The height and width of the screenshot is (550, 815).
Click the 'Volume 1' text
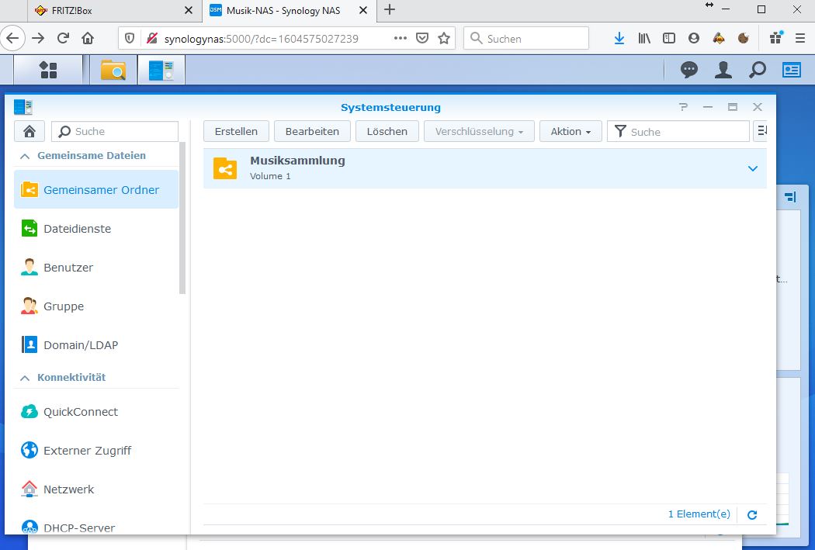pyautogui.click(x=270, y=176)
